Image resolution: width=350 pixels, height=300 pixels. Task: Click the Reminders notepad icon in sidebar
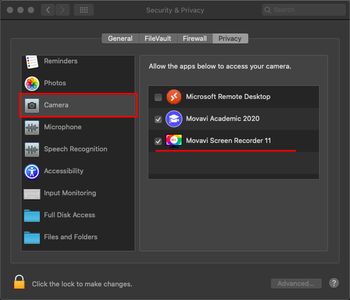tap(32, 62)
